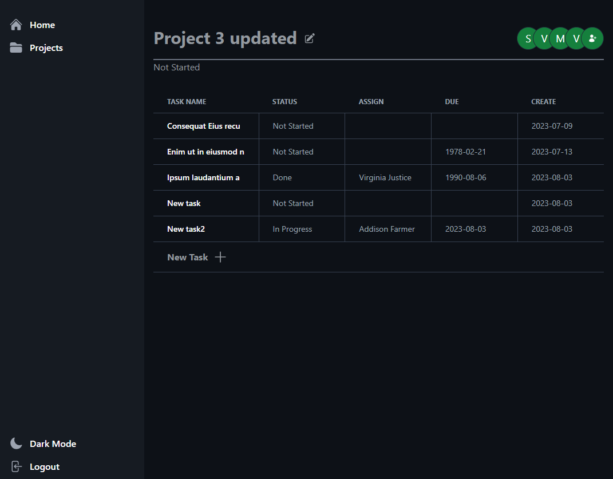Click the add member icon
This screenshot has height=479, width=613.
[592, 38]
